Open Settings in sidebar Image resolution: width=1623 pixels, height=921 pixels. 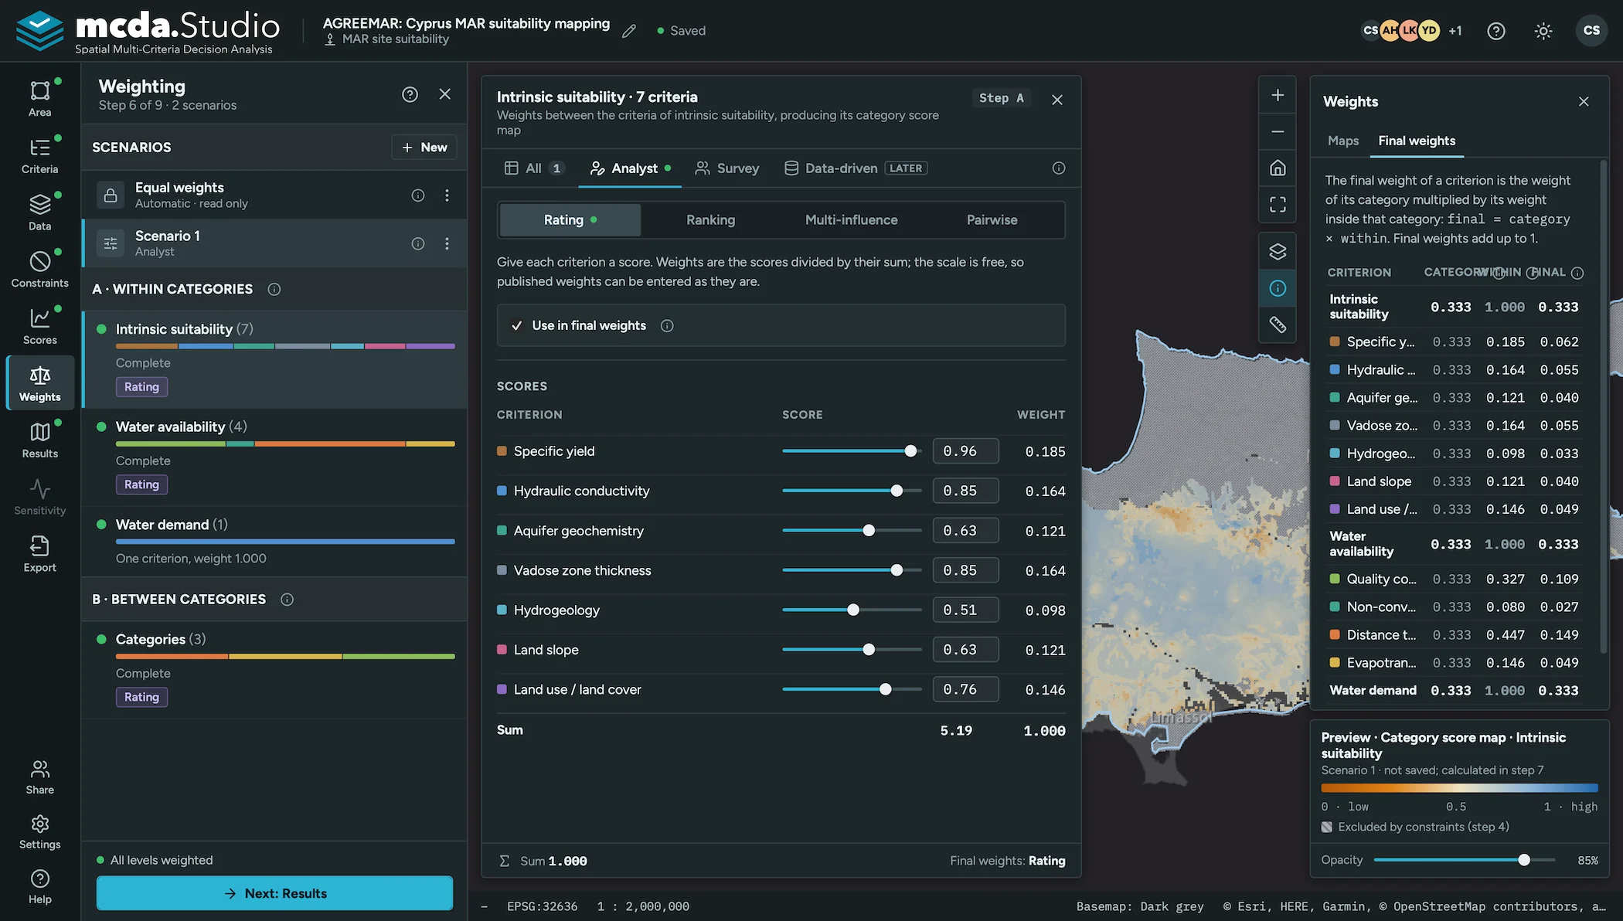tap(40, 831)
